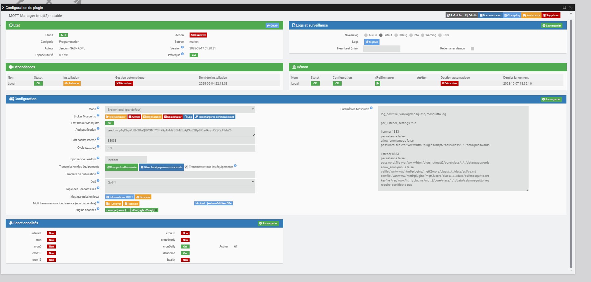Open plugin Détails with the magnifier button

click(x=471, y=15)
